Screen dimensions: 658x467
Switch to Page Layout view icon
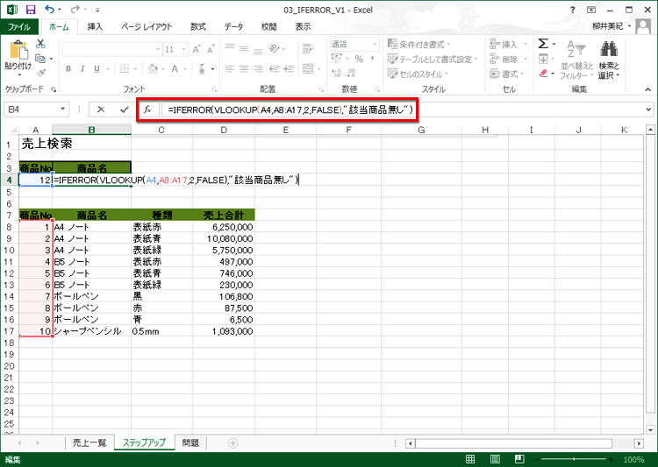pyautogui.click(x=495, y=459)
